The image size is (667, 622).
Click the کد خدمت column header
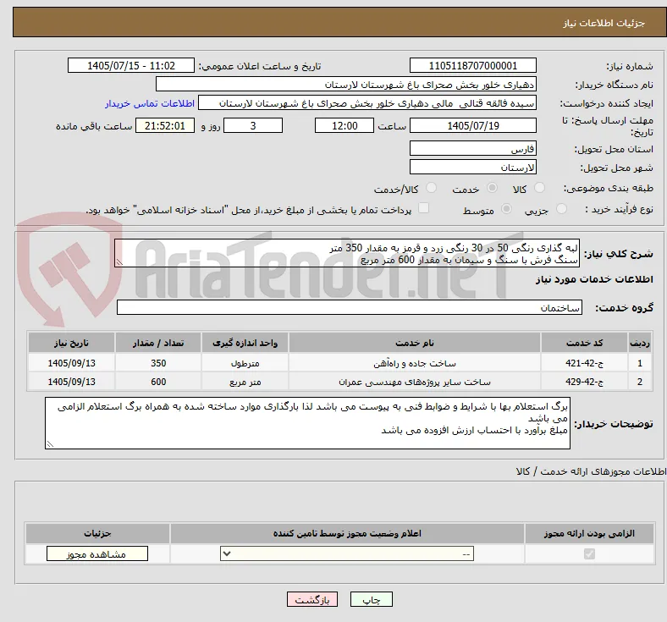click(585, 343)
